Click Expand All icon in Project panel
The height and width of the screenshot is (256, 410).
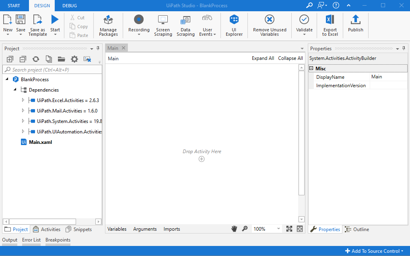pyautogui.click(x=10, y=59)
